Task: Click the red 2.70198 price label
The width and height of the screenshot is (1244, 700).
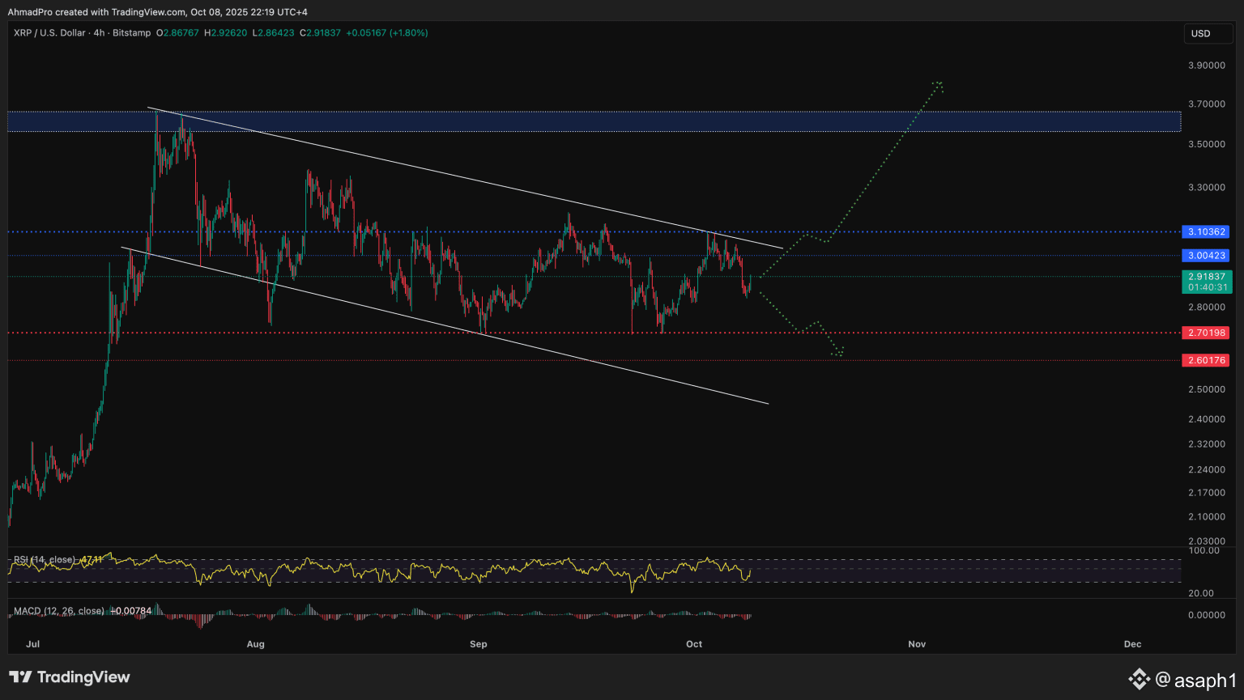Action: (x=1207, y=333)
